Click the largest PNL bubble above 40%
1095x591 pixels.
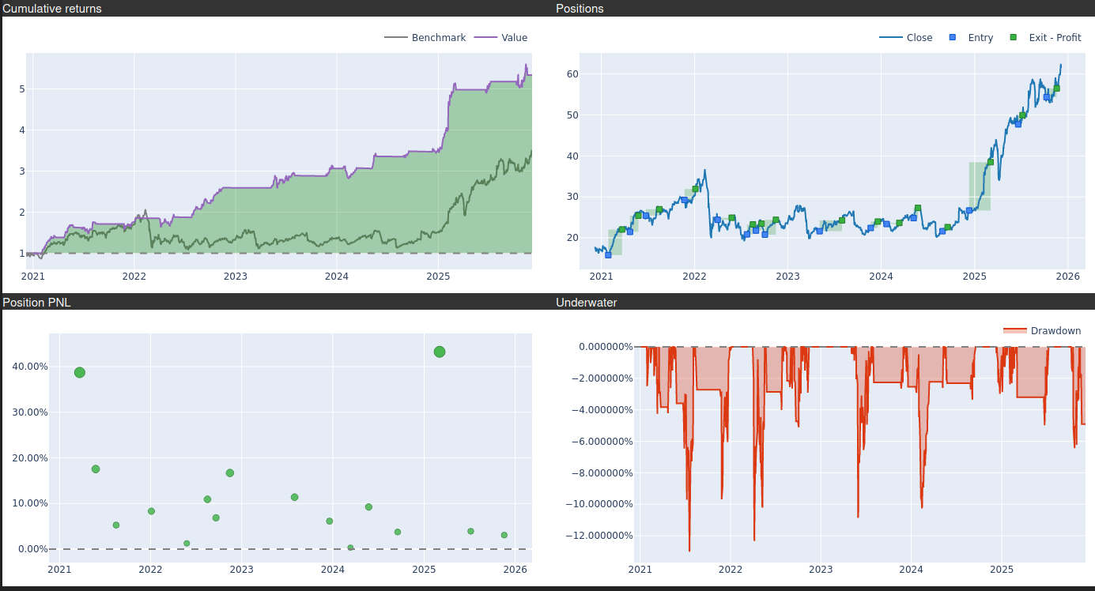point(440,352)
